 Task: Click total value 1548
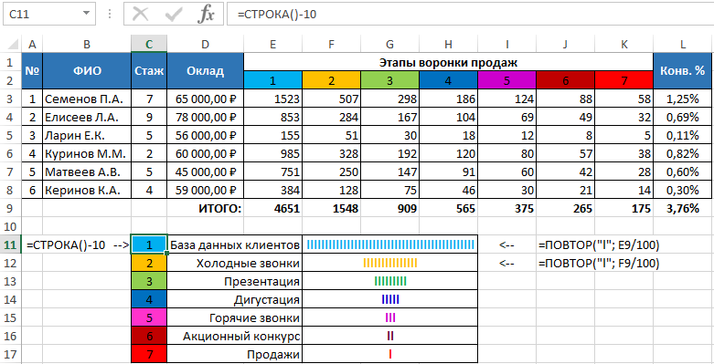(x=331, y=209)
